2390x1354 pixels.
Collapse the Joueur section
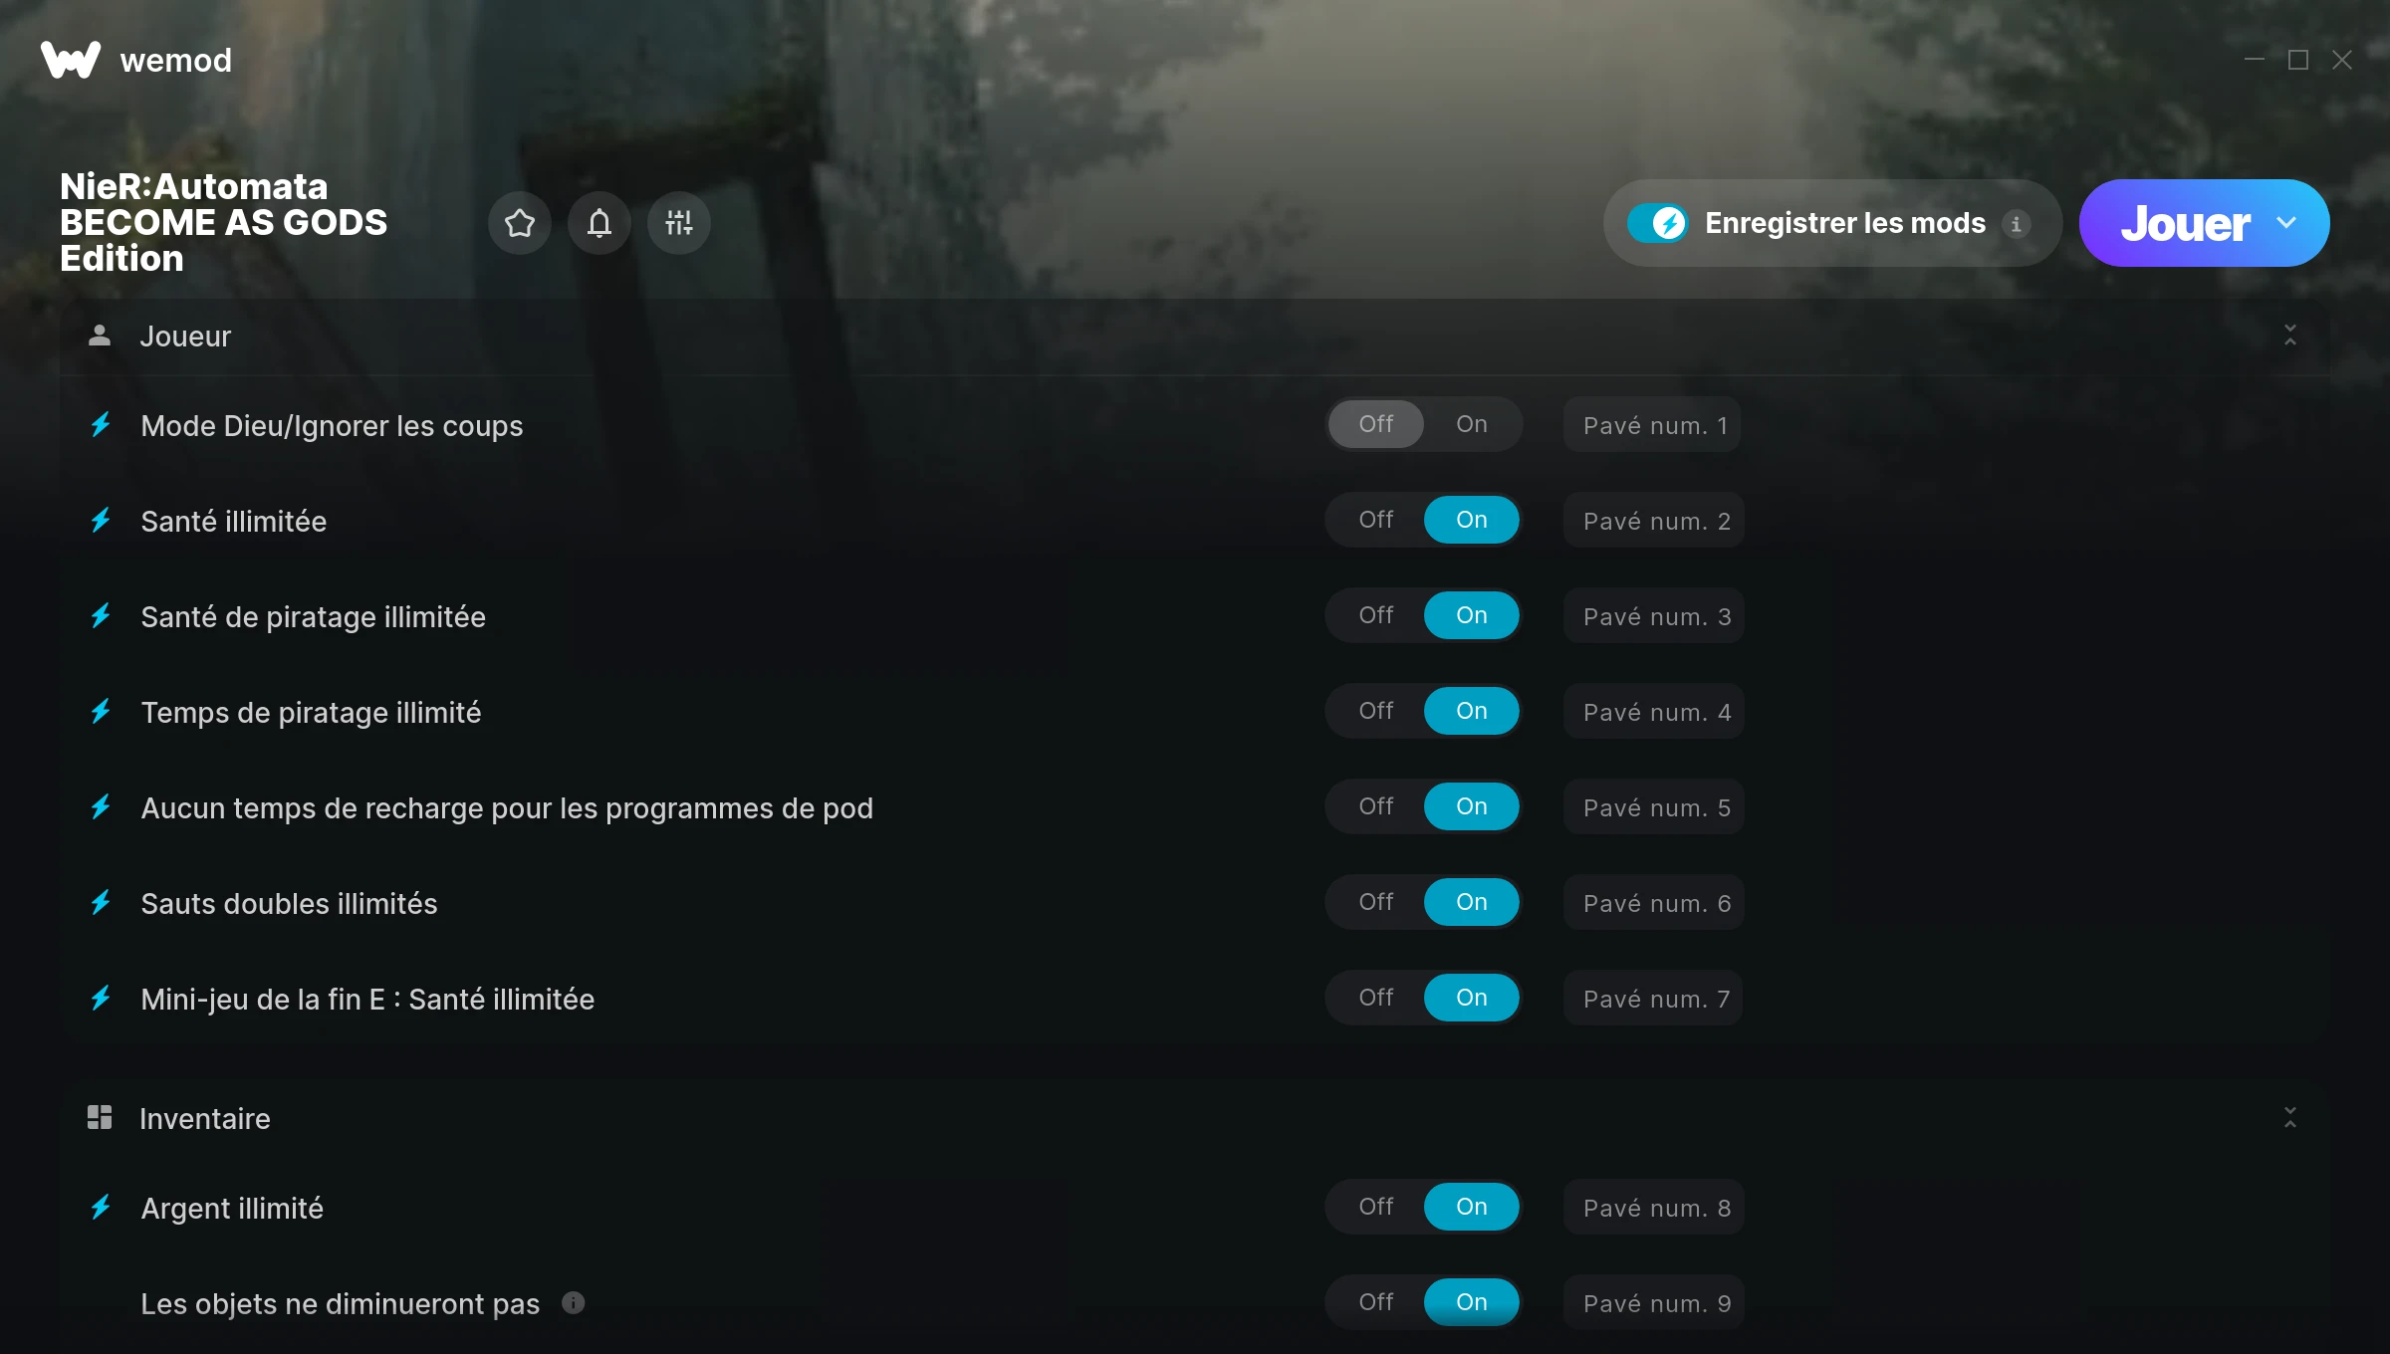tap(2290, 336)
